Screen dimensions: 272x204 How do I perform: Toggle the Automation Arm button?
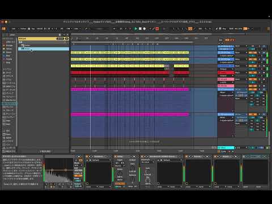pos(154,29)
